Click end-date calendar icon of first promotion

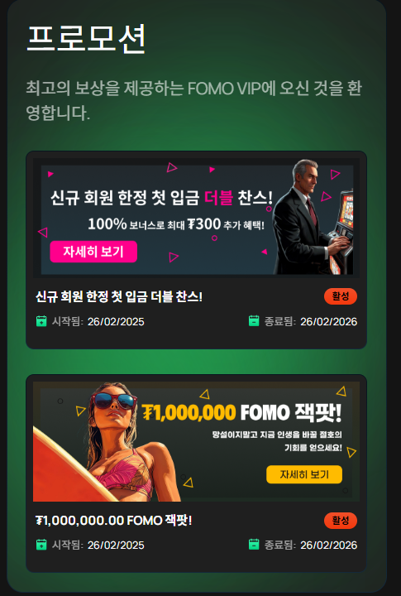coord(254,321)
